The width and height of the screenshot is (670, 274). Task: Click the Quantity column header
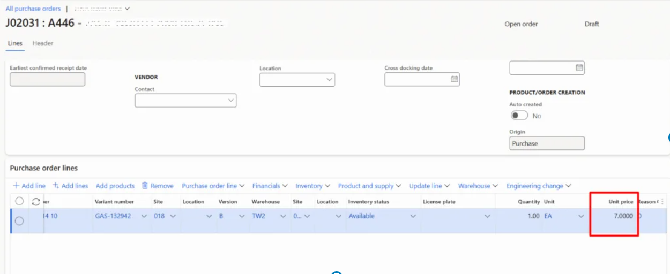pos(529,202)
